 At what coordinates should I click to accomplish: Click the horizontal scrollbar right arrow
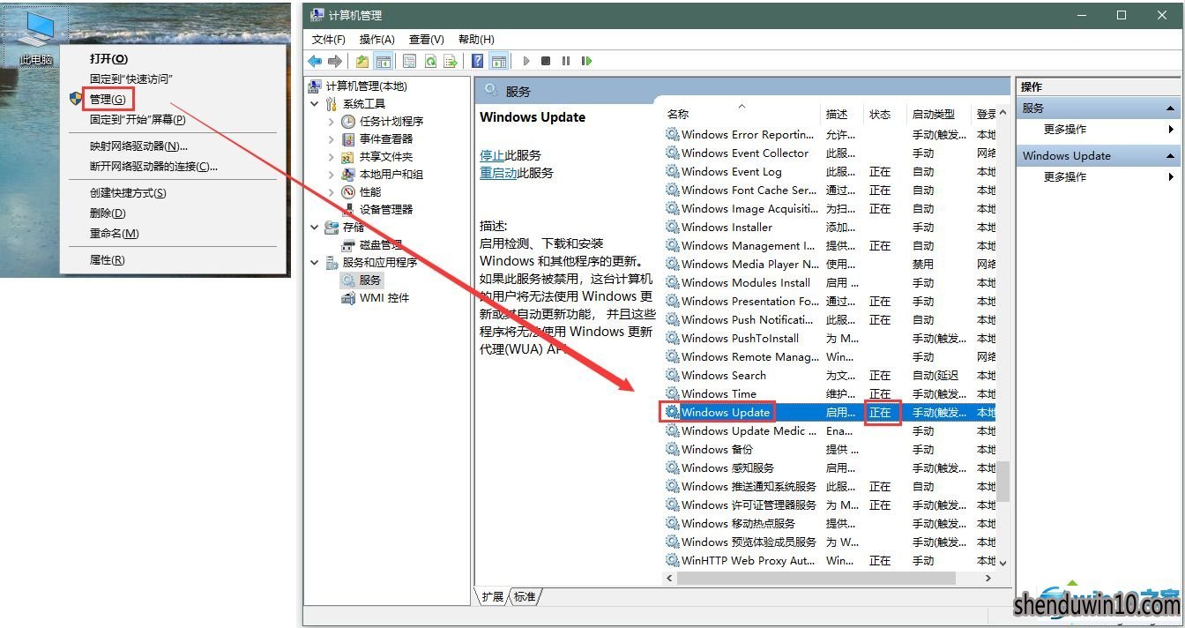pyautogui.click(x=988, y=579)
